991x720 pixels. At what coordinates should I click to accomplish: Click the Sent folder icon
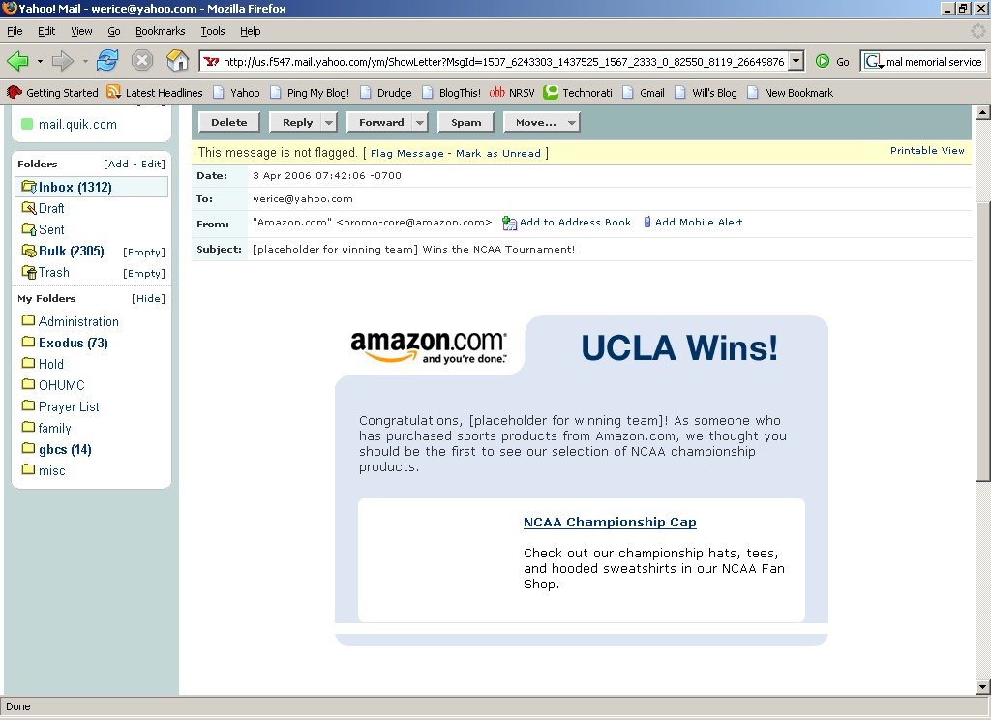(x=28, y=229)
